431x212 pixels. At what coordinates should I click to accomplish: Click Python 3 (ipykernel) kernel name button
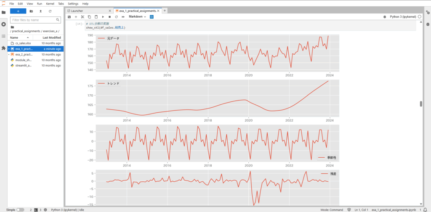(402, 17)
